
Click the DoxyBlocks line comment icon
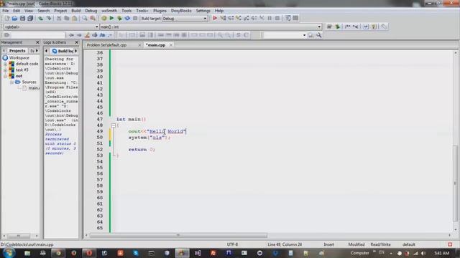355,27
